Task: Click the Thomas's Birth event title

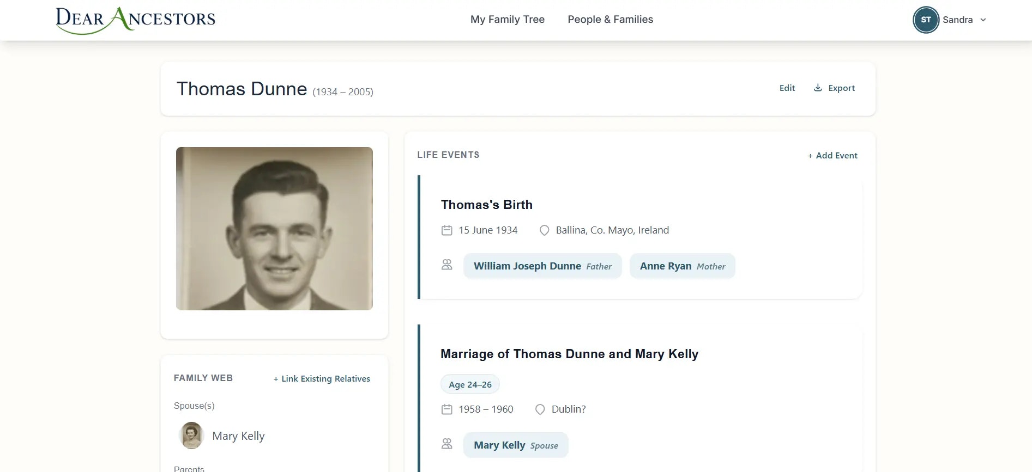Action: pyautogui.click(x=486, y=205)
